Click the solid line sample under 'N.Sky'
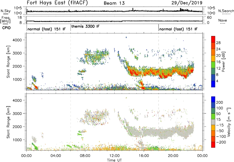Image resolution: width=234 pixels, height=162 pixels. click(x=6, y=14)
